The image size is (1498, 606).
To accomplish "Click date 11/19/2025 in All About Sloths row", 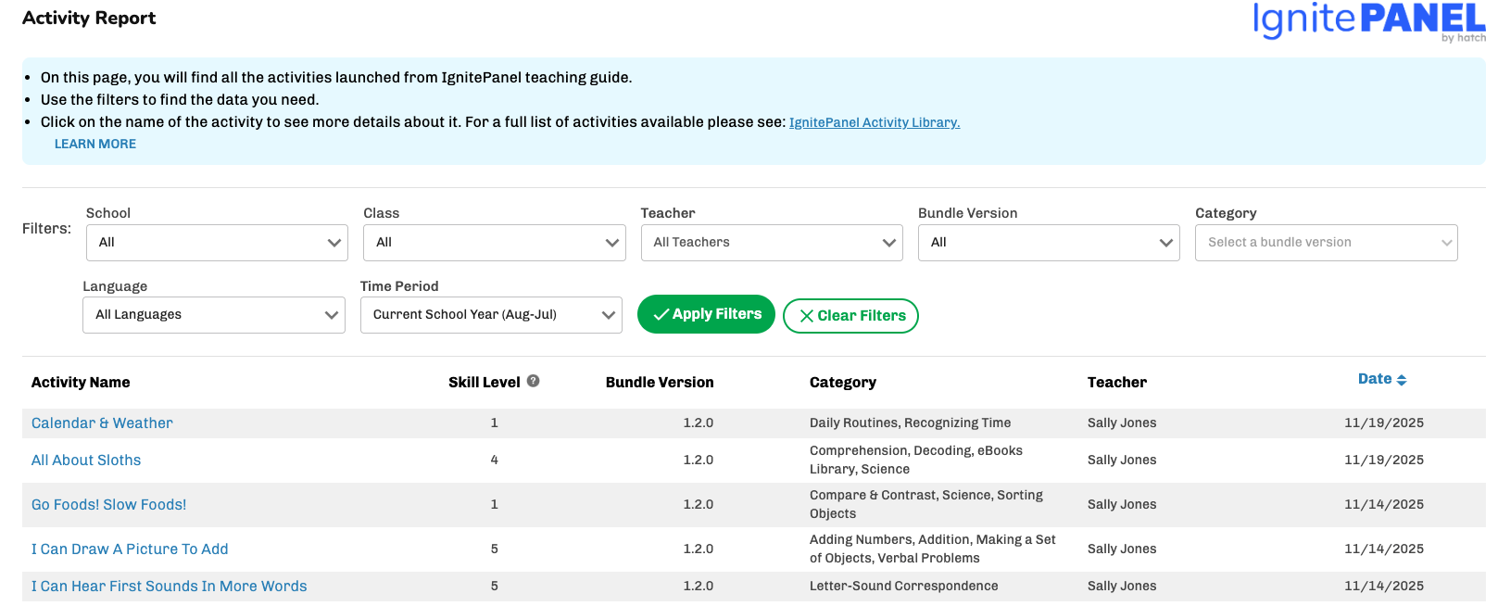I will pos(1384,461).
